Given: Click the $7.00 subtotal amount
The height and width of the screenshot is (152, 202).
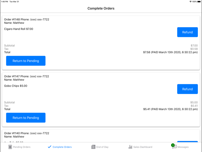Looking at the screenshot, I should [194, 46].
